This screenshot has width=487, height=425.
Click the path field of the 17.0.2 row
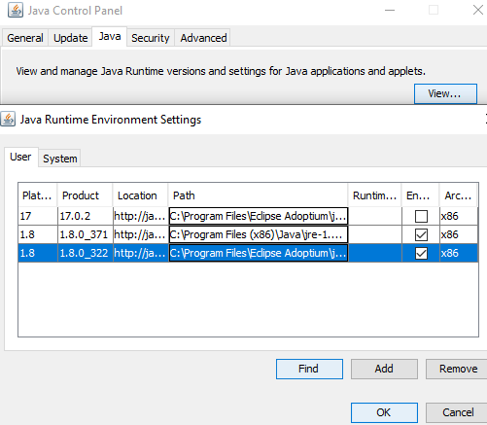tap(259, 216)
